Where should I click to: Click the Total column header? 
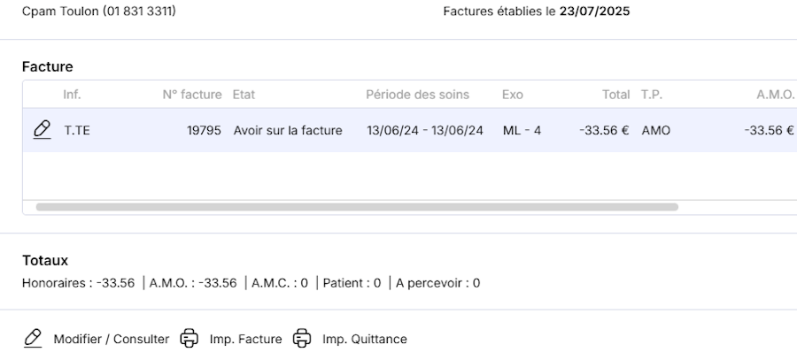[x=615, y=95]
